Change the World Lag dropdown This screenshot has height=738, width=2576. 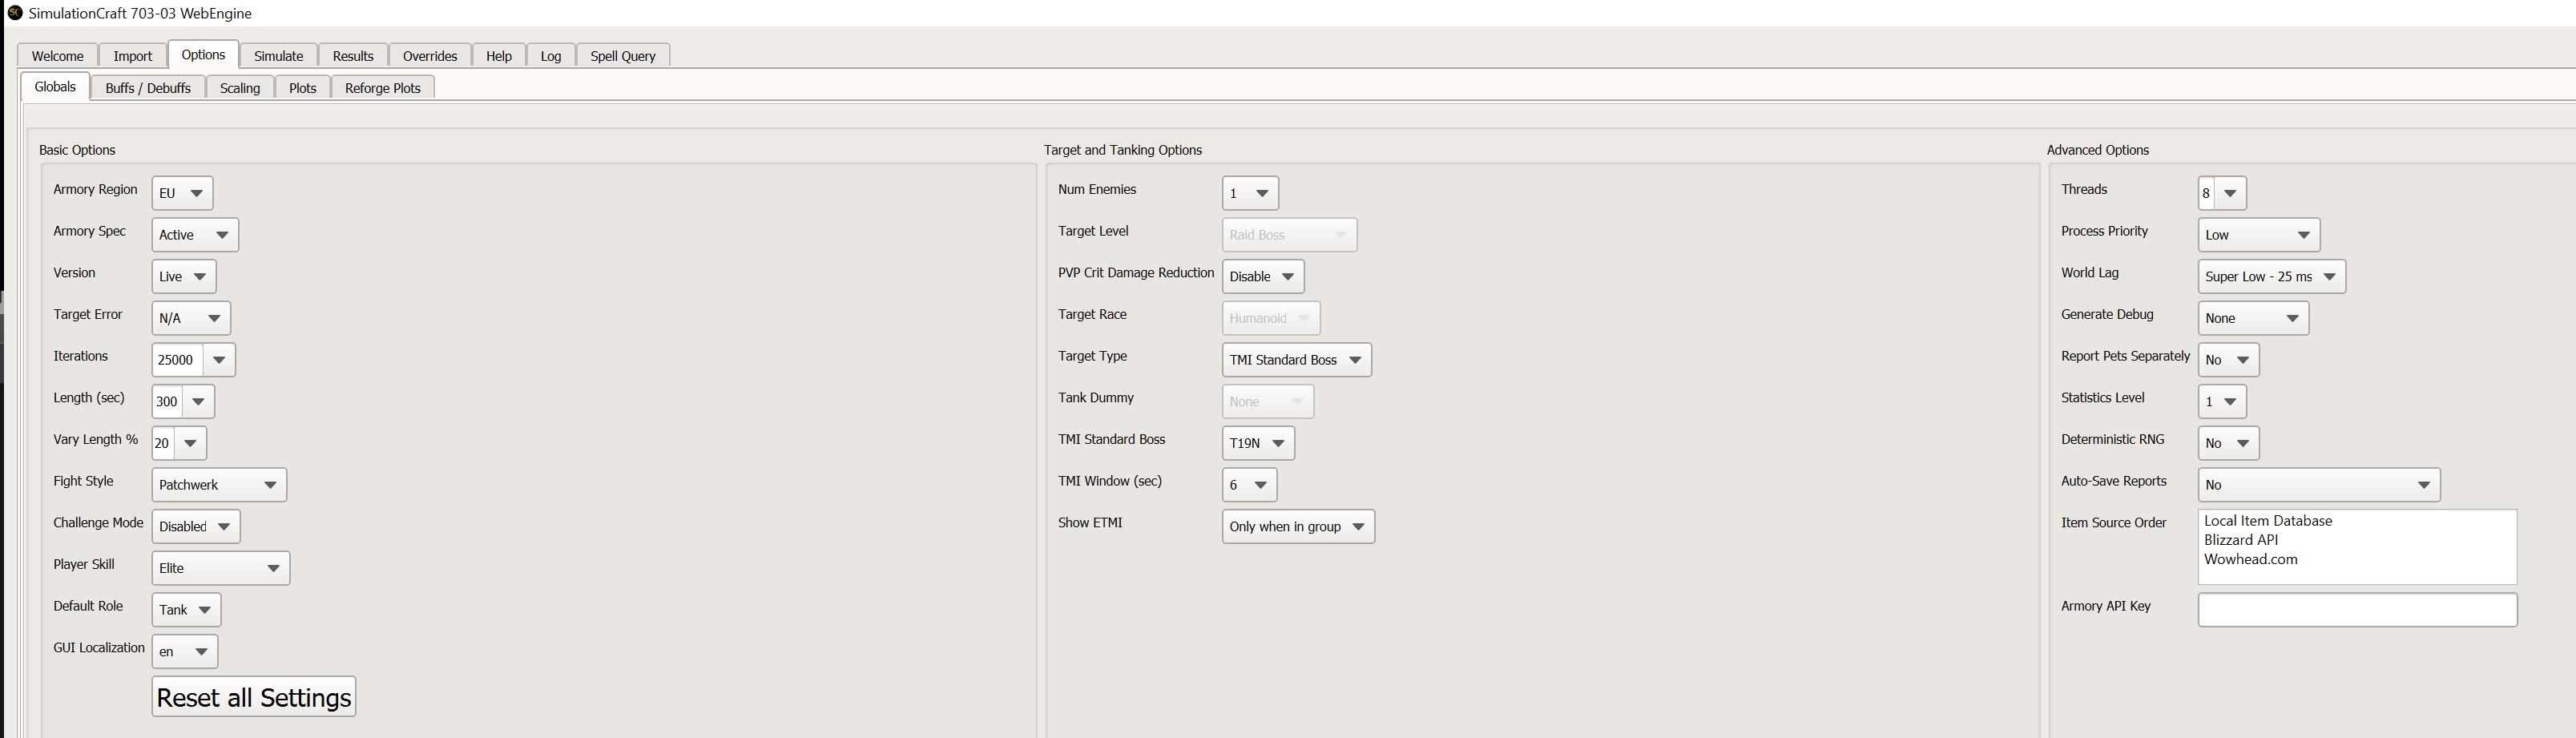[x=2271, y=277]
